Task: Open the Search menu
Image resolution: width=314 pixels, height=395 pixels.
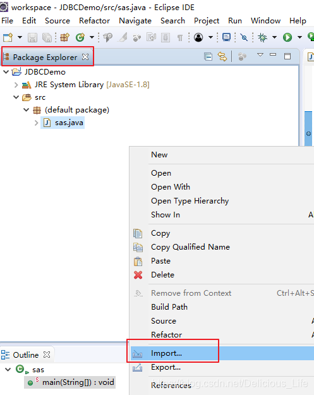Action: pos(172,21)
